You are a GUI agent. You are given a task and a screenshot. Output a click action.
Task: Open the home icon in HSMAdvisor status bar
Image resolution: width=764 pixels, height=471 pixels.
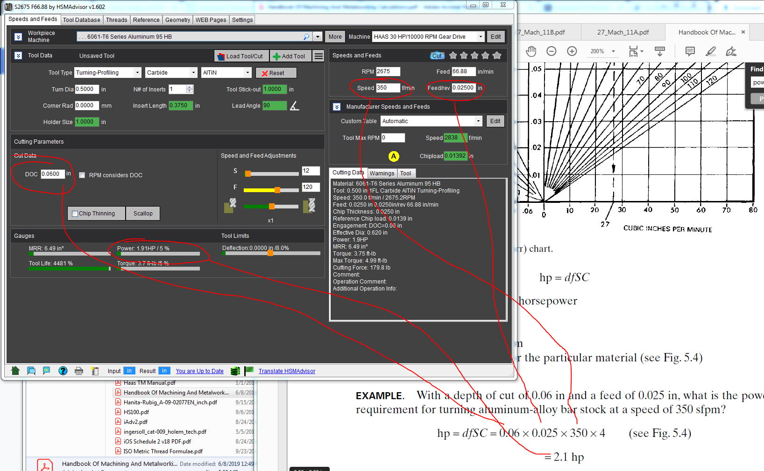pos(15,371)
